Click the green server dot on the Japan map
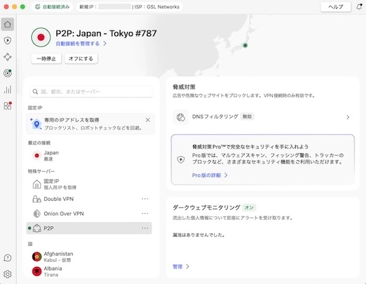Screen dimensions: 366x284 245,46
